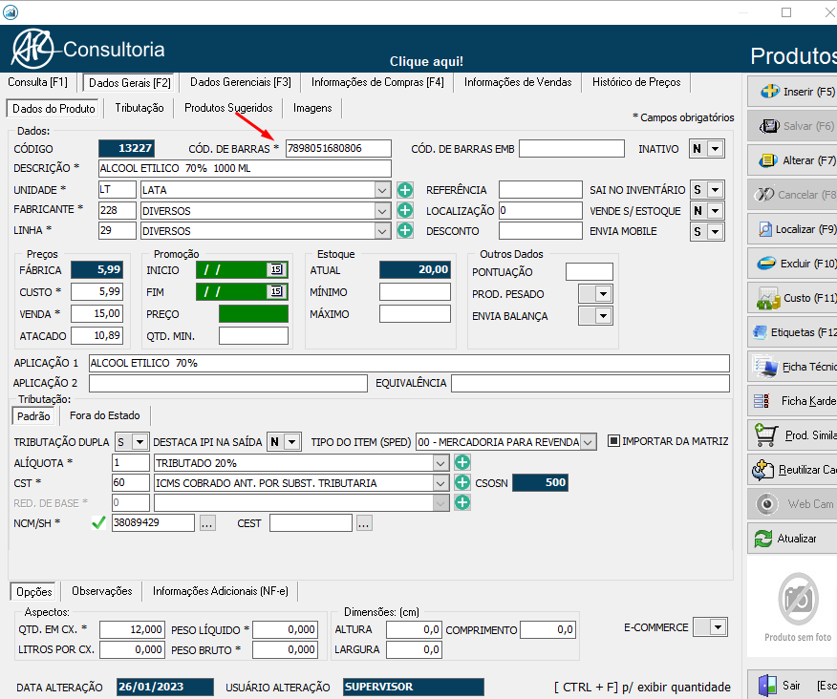This screenshot has height=699, width=837.
Task: Click the Web Cam button
Action: coord(792,503)
